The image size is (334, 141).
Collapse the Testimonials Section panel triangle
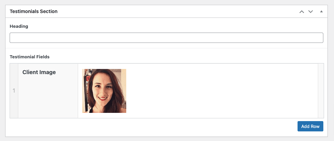click(321, 11)
